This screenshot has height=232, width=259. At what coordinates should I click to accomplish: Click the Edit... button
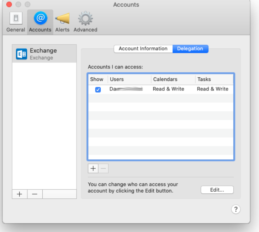tap(217, 190)
